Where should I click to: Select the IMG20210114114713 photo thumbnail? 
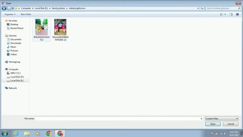click(41, 27)
